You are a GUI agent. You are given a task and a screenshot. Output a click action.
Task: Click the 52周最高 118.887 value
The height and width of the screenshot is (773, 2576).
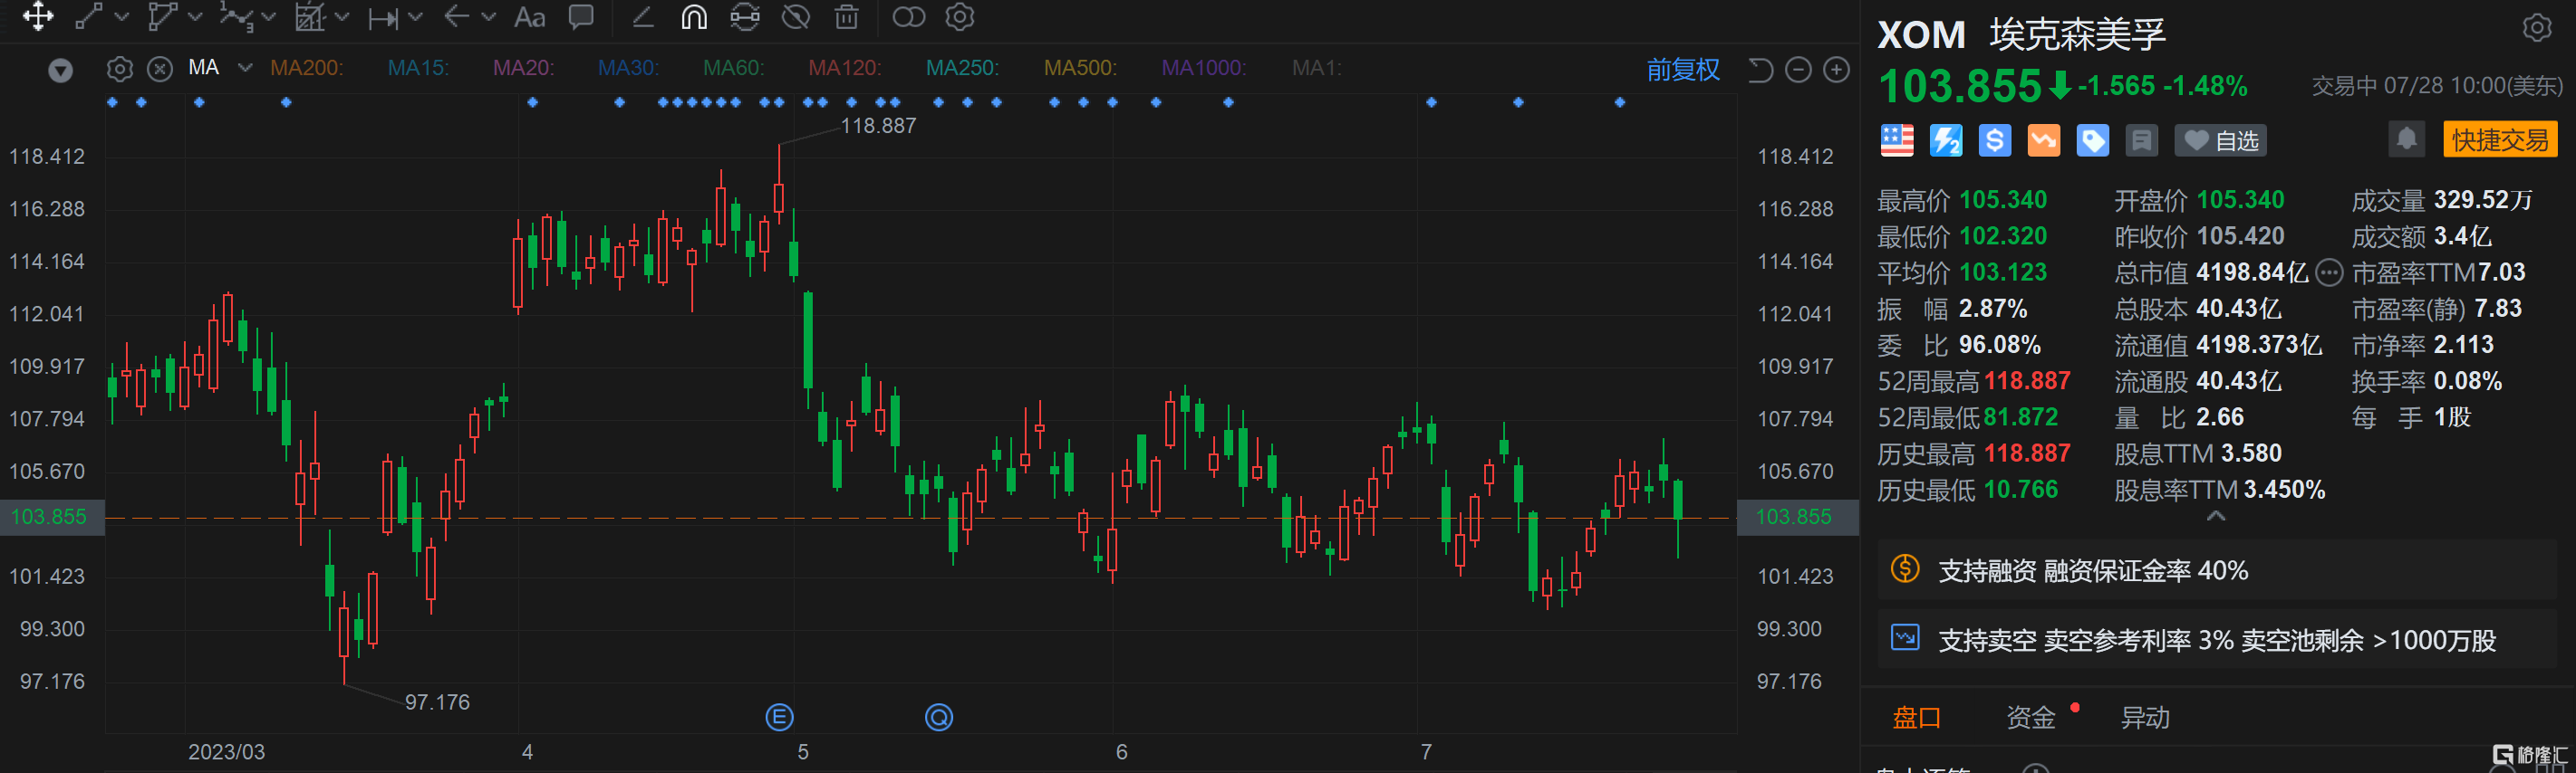[x=2027, y=380]
